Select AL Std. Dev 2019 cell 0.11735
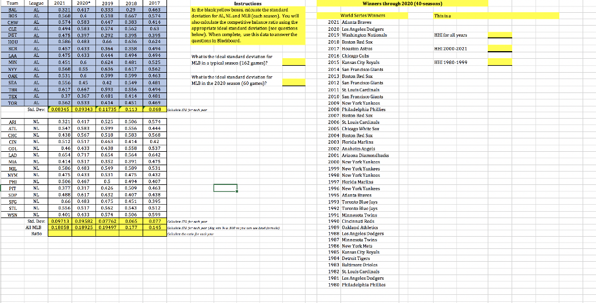Viewport: 596px width, 303px height. pyautogui.click(x=107, y=110)
